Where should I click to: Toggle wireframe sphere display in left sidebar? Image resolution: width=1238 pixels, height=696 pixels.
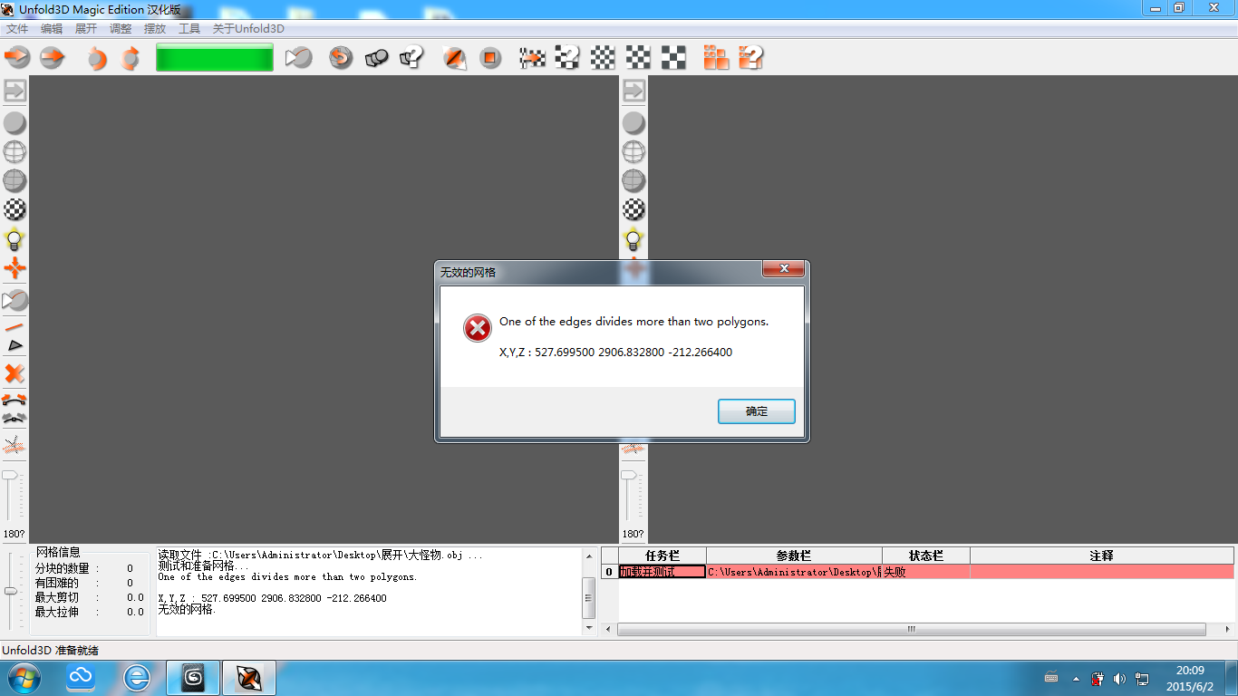(x=15, y=152)
